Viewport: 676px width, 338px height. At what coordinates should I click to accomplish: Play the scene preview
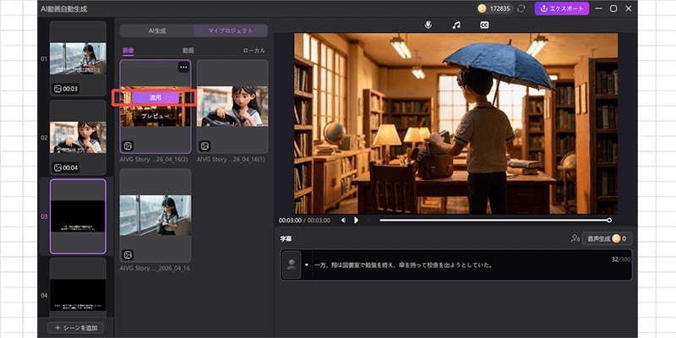point(356,221)
